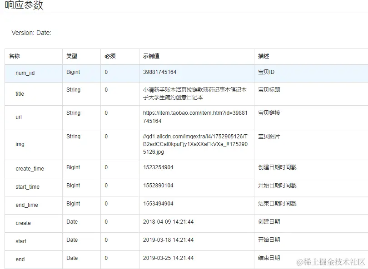Click the 宝贝标题 description
Image resolution: width=368 pixels, height=269 pixels.
pyautogui.click(x=269, y=90)
